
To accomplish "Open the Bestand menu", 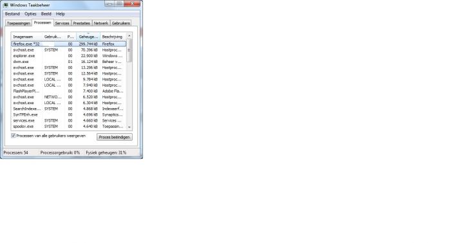I will coord(12,14).
